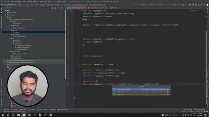Open Windows Start menu
The image size is (209, 117).
click(x=3, y=115)
